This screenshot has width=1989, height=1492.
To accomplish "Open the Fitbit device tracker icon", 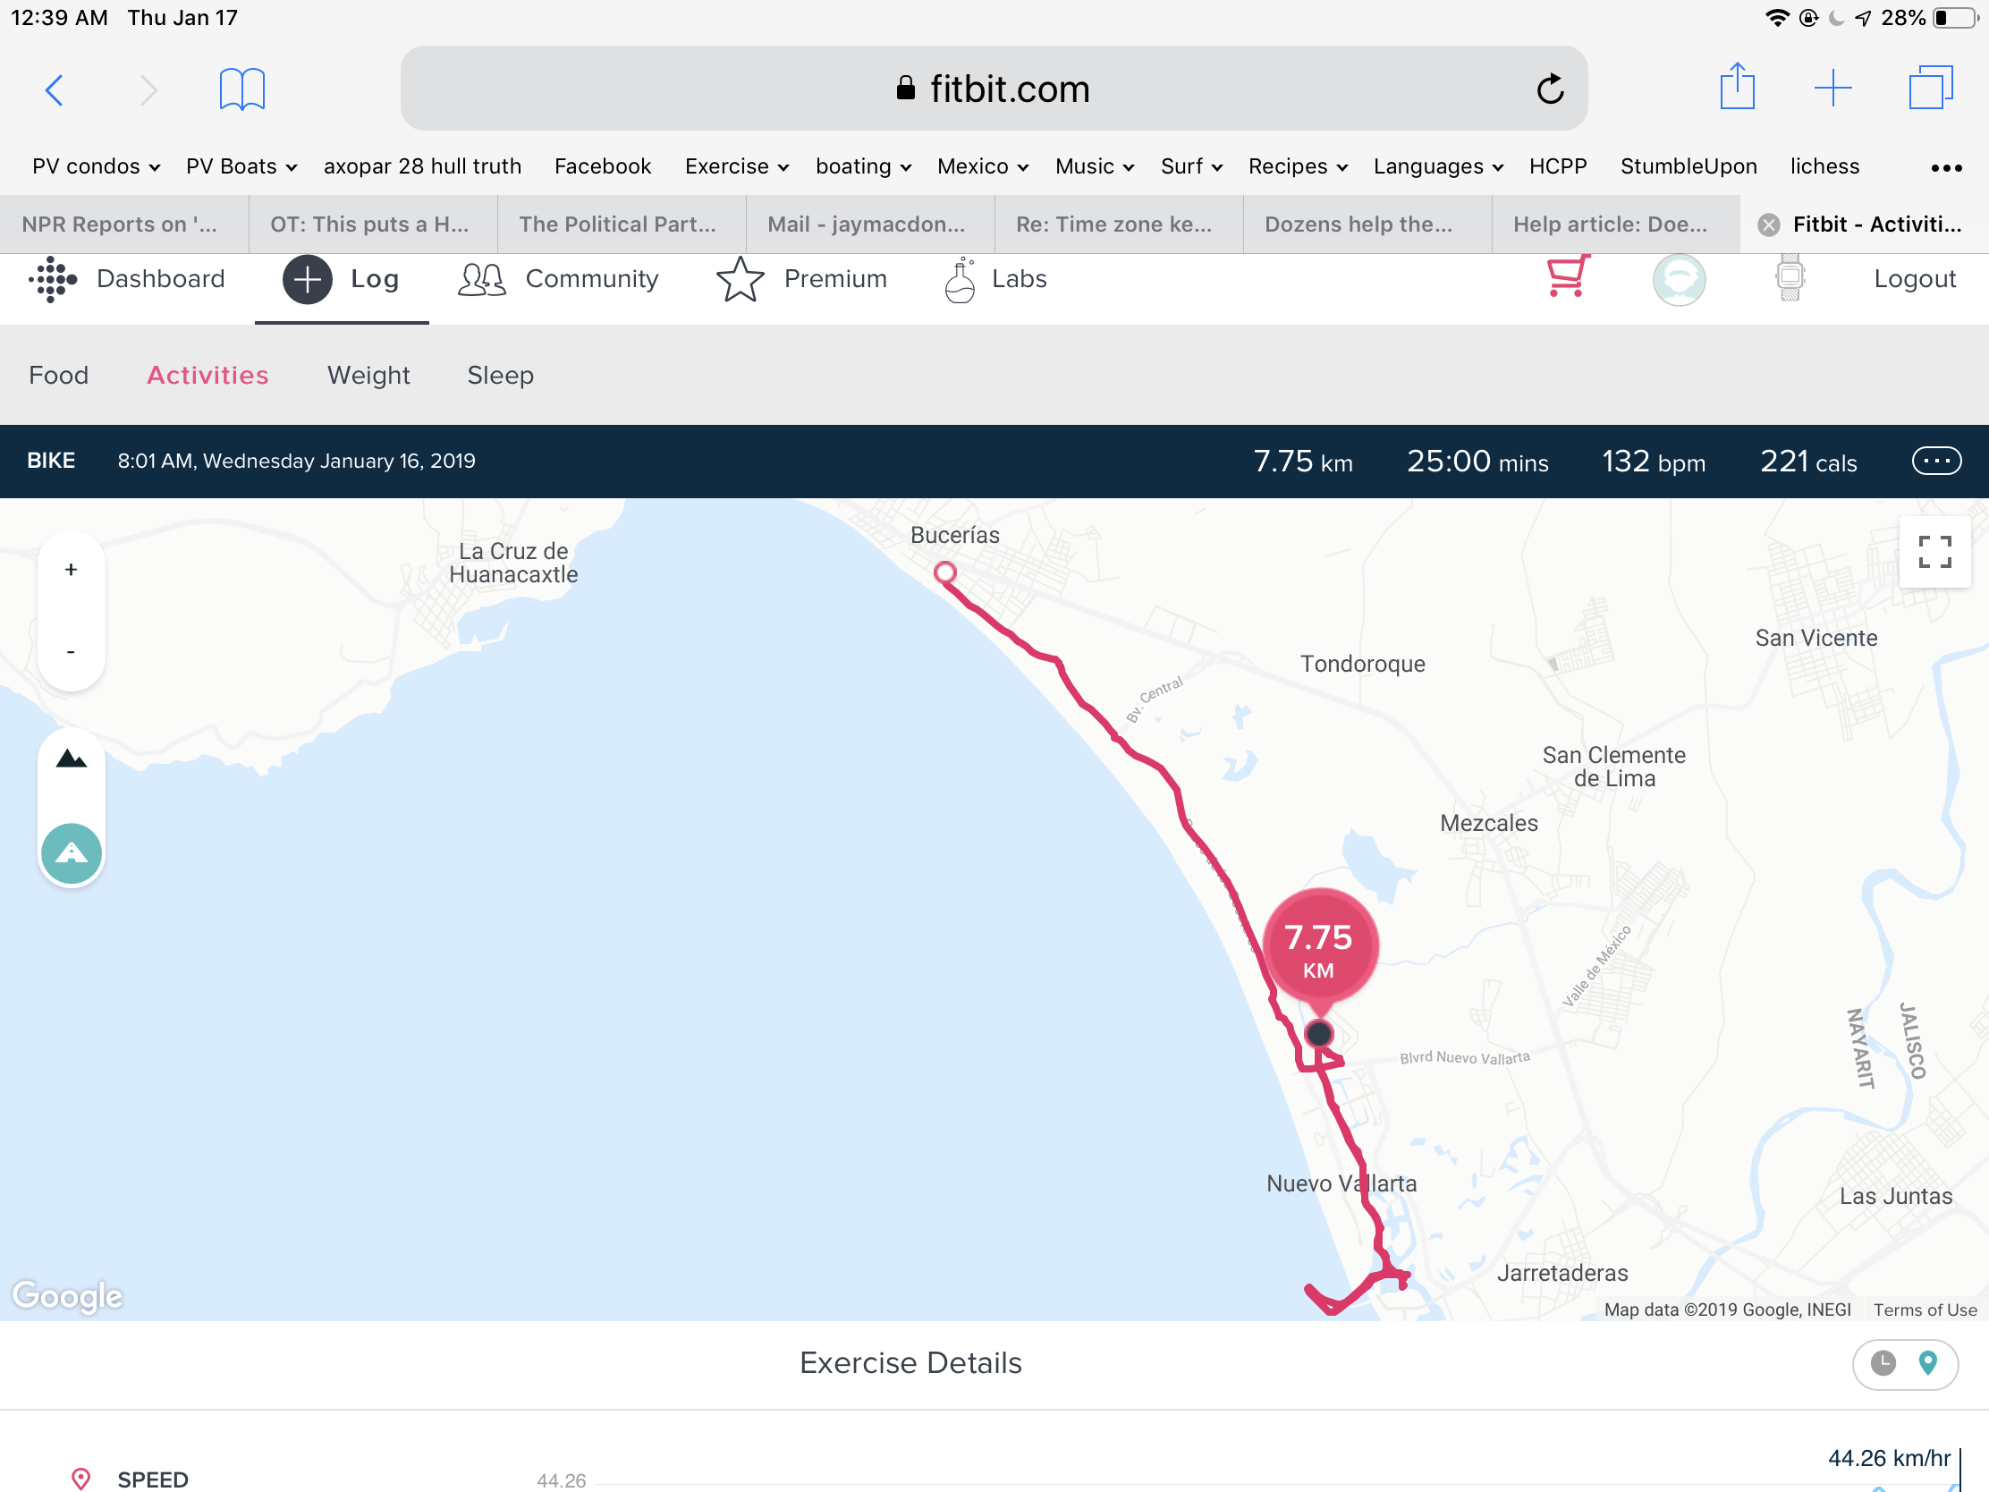I will point(1790,278).
